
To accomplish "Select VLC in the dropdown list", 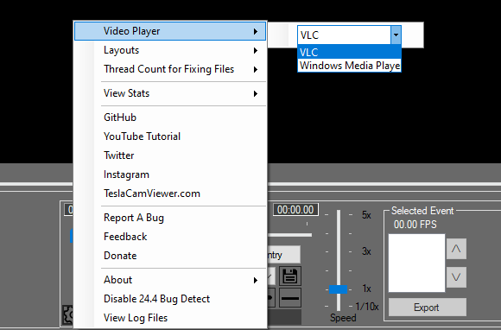I will click(x=350, y=52).
